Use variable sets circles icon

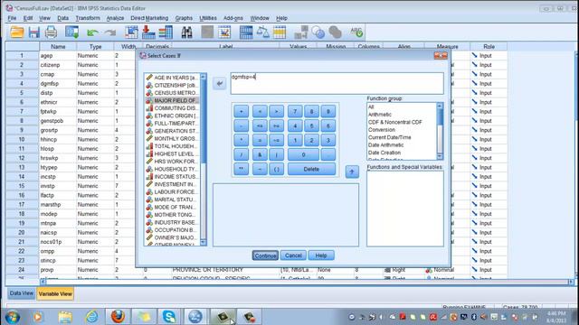[x=318, y=32]
